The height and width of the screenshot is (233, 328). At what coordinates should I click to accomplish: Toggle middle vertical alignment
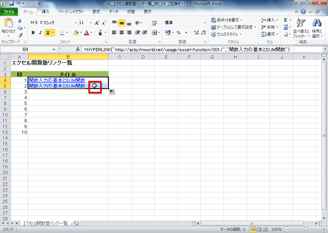(x=122, y=23)
